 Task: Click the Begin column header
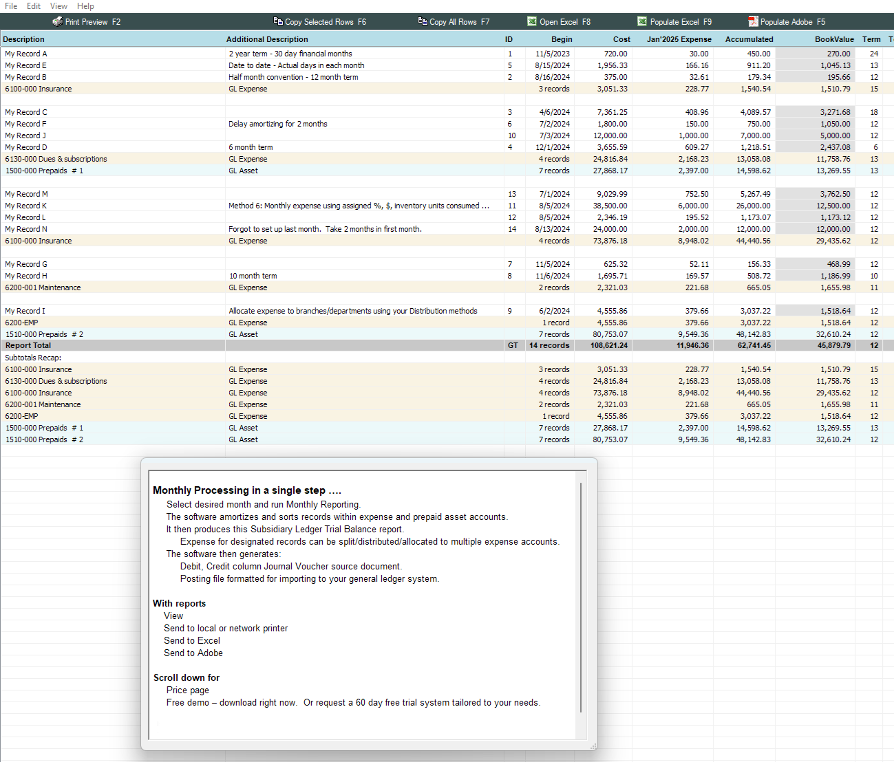tap(562, 39)
